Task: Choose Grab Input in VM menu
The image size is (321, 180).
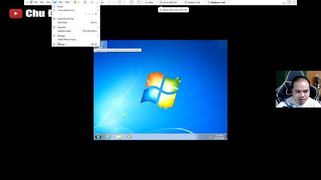Action: point(76,22)
